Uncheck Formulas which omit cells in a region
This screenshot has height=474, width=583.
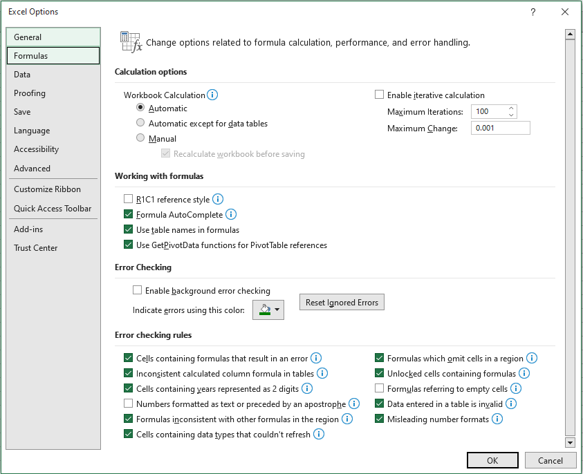point(379,358)
